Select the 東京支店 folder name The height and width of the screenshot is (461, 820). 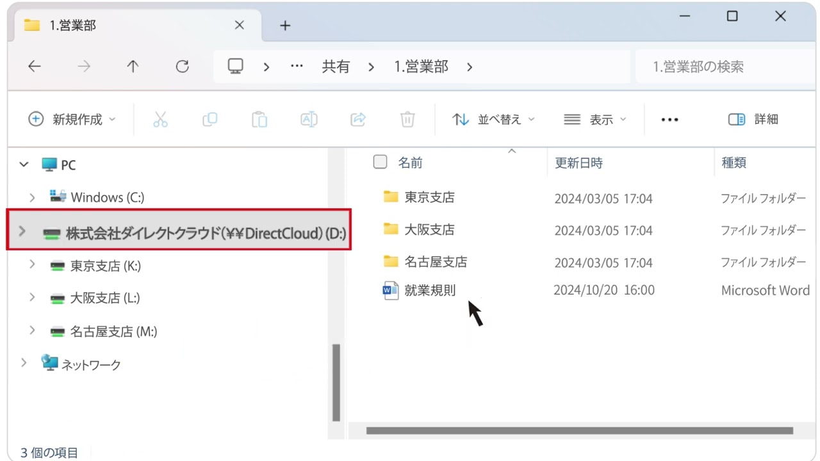(x=429, y=197)
